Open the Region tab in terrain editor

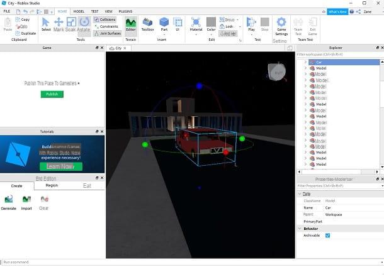coord(52,186)
